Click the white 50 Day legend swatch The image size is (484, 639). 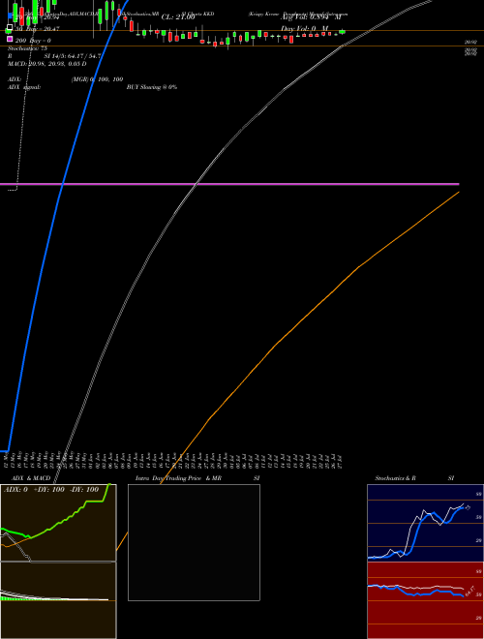10,28
